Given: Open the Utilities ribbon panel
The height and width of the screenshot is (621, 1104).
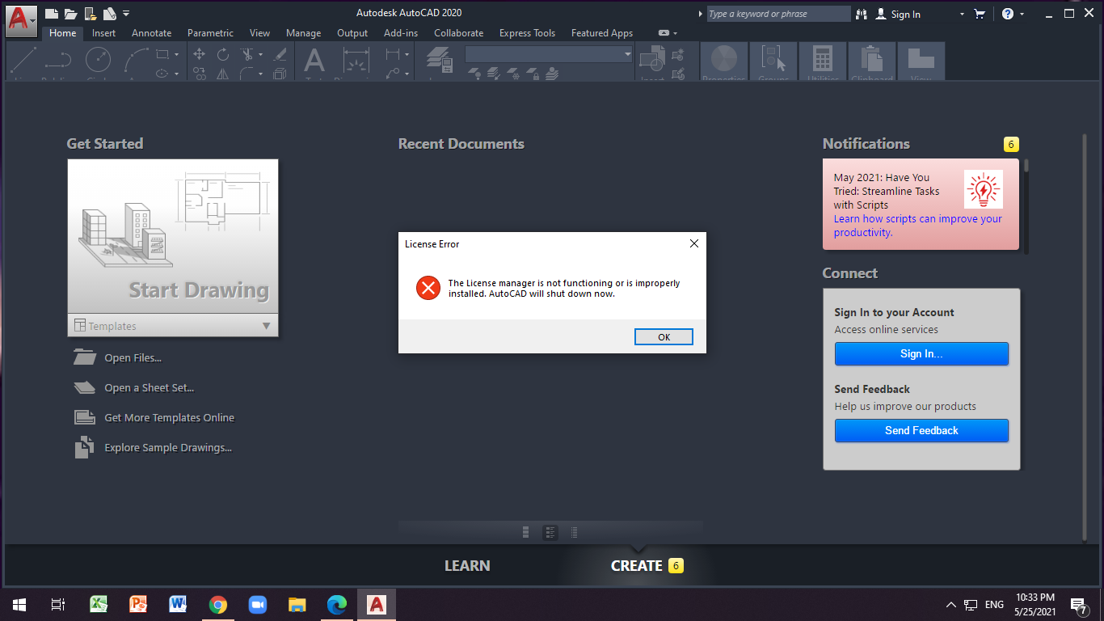Looking at the screenshot, I should point(822,61).
